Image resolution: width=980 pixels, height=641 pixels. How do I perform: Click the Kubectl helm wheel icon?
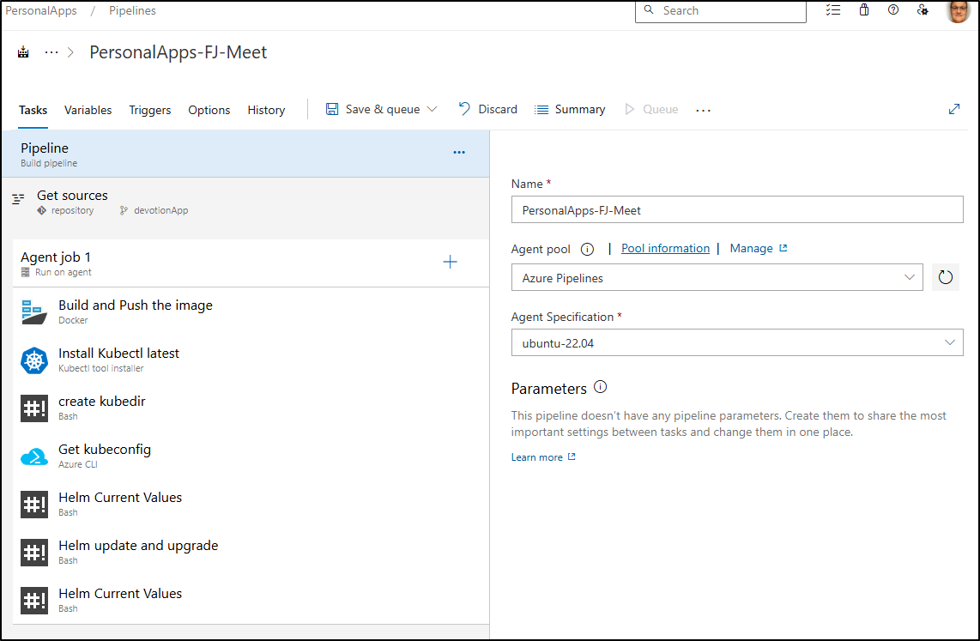pyautogui.click(x=33, y=360)
